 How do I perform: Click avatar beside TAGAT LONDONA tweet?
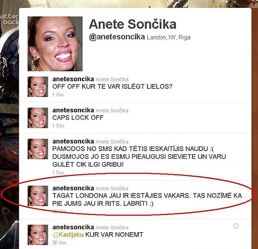(38, 196)
